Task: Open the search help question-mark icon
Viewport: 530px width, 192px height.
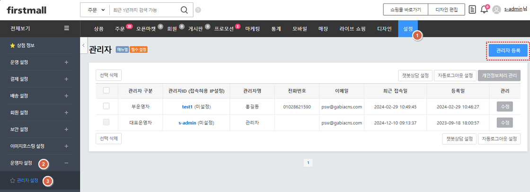Action: tap(198, 10)
